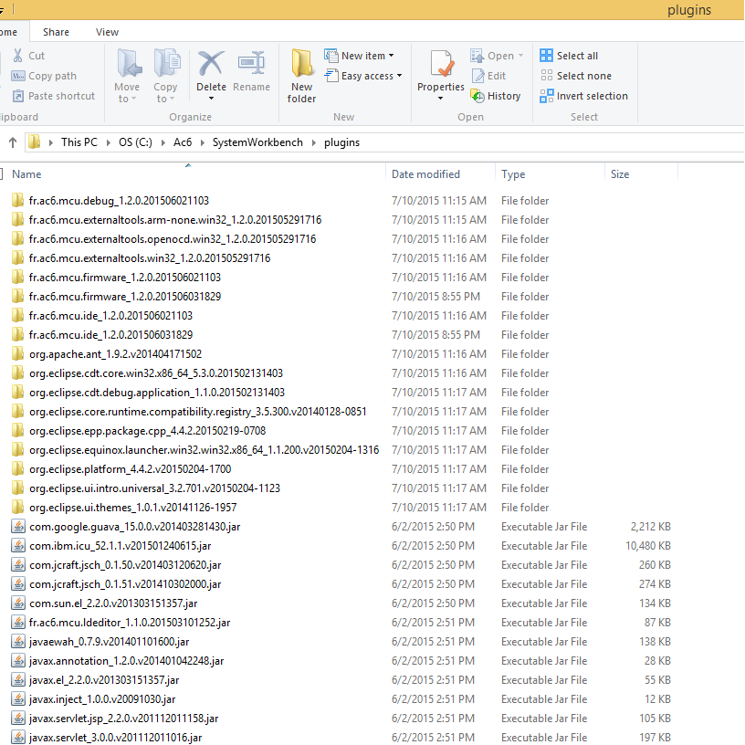Click the Rename icon in ribbon
Viewport: 745px width, 745px height.
(251, 64)
